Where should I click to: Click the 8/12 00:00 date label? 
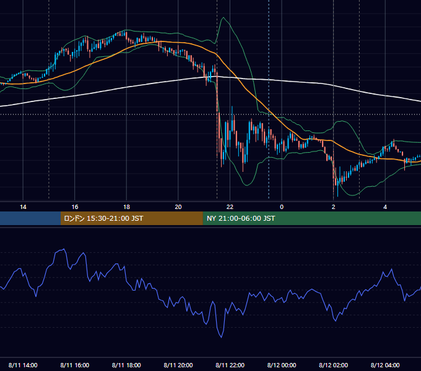(x=282, y=365)
